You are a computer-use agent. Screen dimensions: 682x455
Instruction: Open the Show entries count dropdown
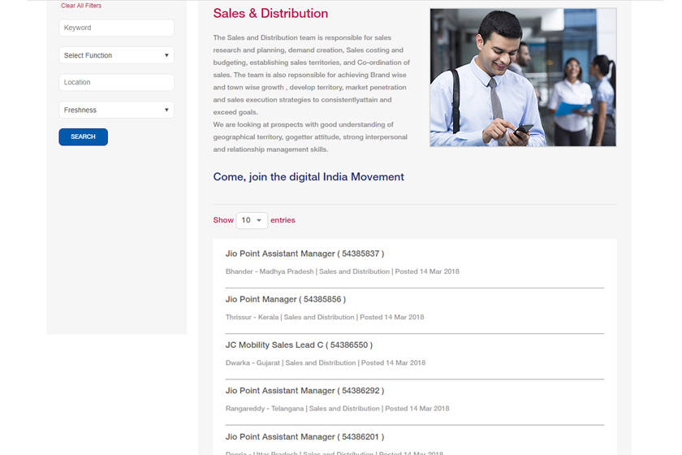coord(252,220)
